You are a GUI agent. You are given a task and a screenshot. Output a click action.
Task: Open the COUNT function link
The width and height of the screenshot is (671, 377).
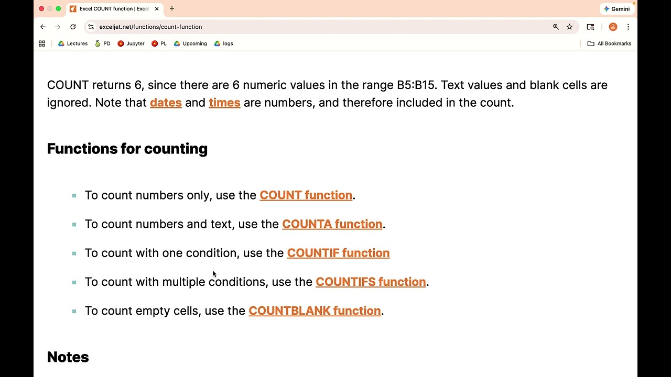pyautogui.click(x=306, y=195)
